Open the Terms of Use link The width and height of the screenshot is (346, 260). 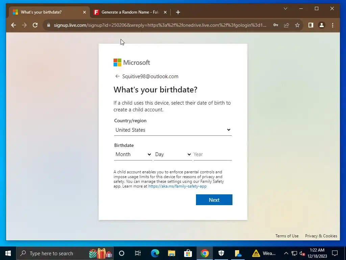click(x=287, y=236)
